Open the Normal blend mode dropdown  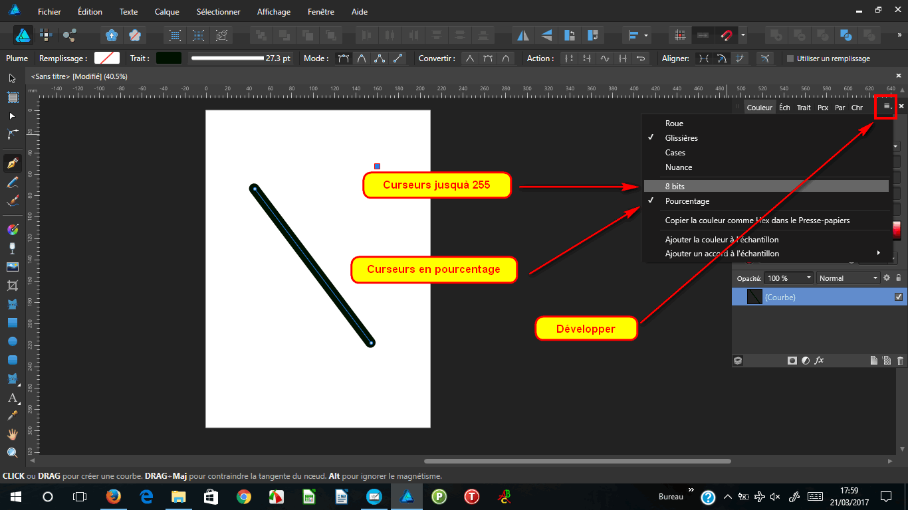coord(848,278)
